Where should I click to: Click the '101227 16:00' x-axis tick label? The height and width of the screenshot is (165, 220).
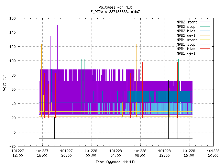(42, 153)
